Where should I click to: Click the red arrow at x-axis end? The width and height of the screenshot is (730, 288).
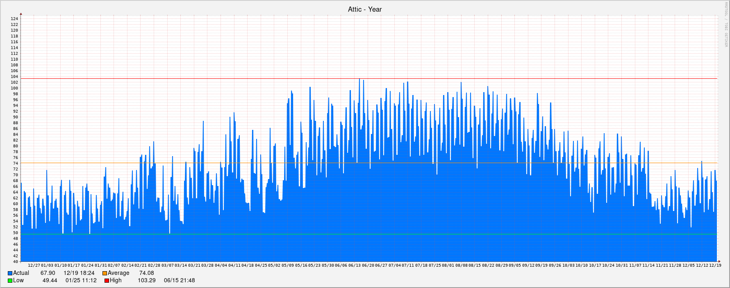[x=719, y=261]
